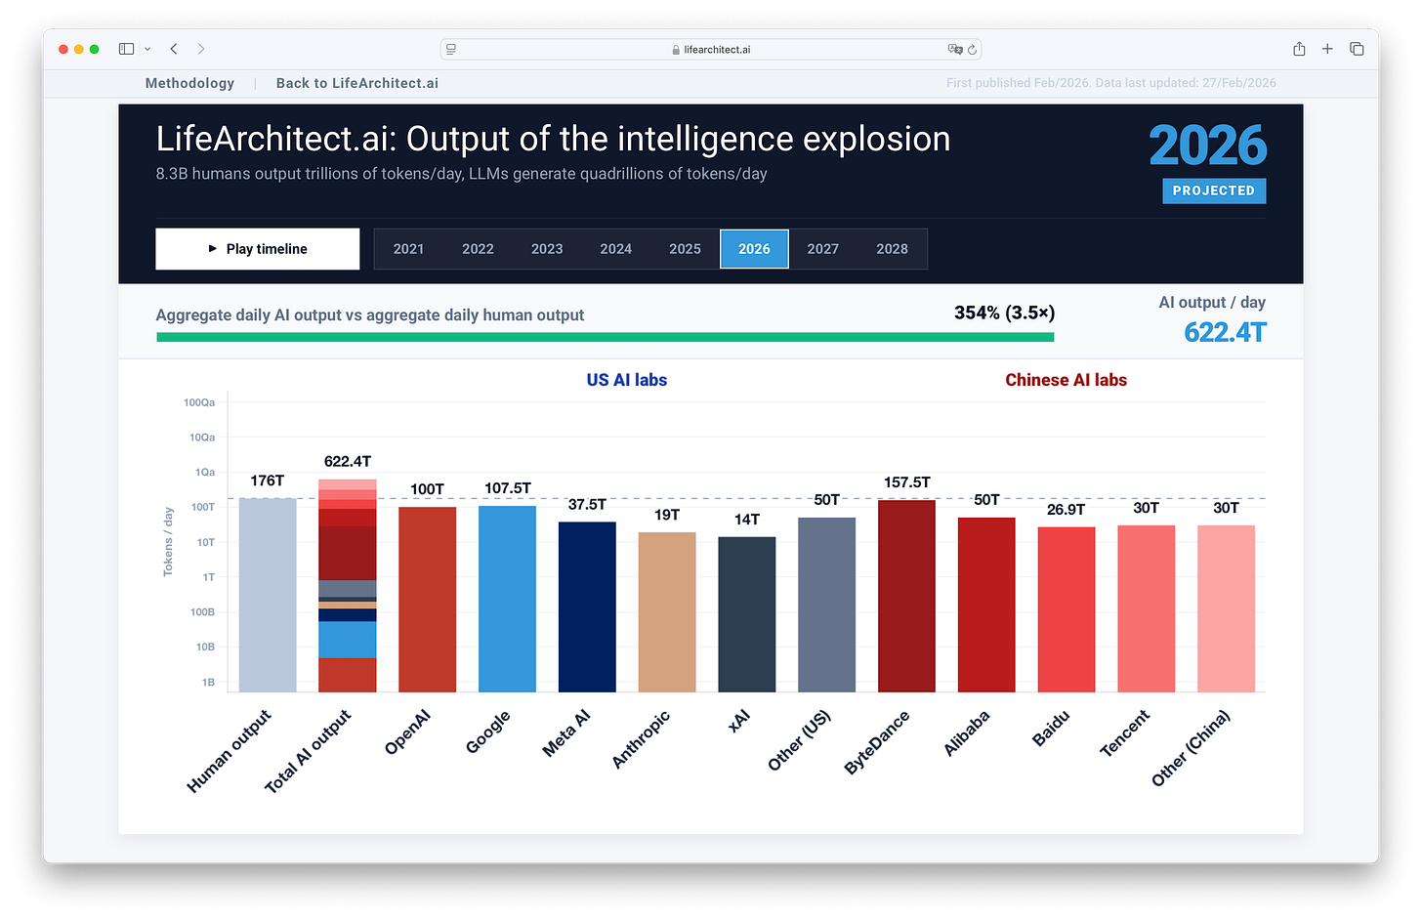Select the 2022 year tab

(x=478, y=249)
